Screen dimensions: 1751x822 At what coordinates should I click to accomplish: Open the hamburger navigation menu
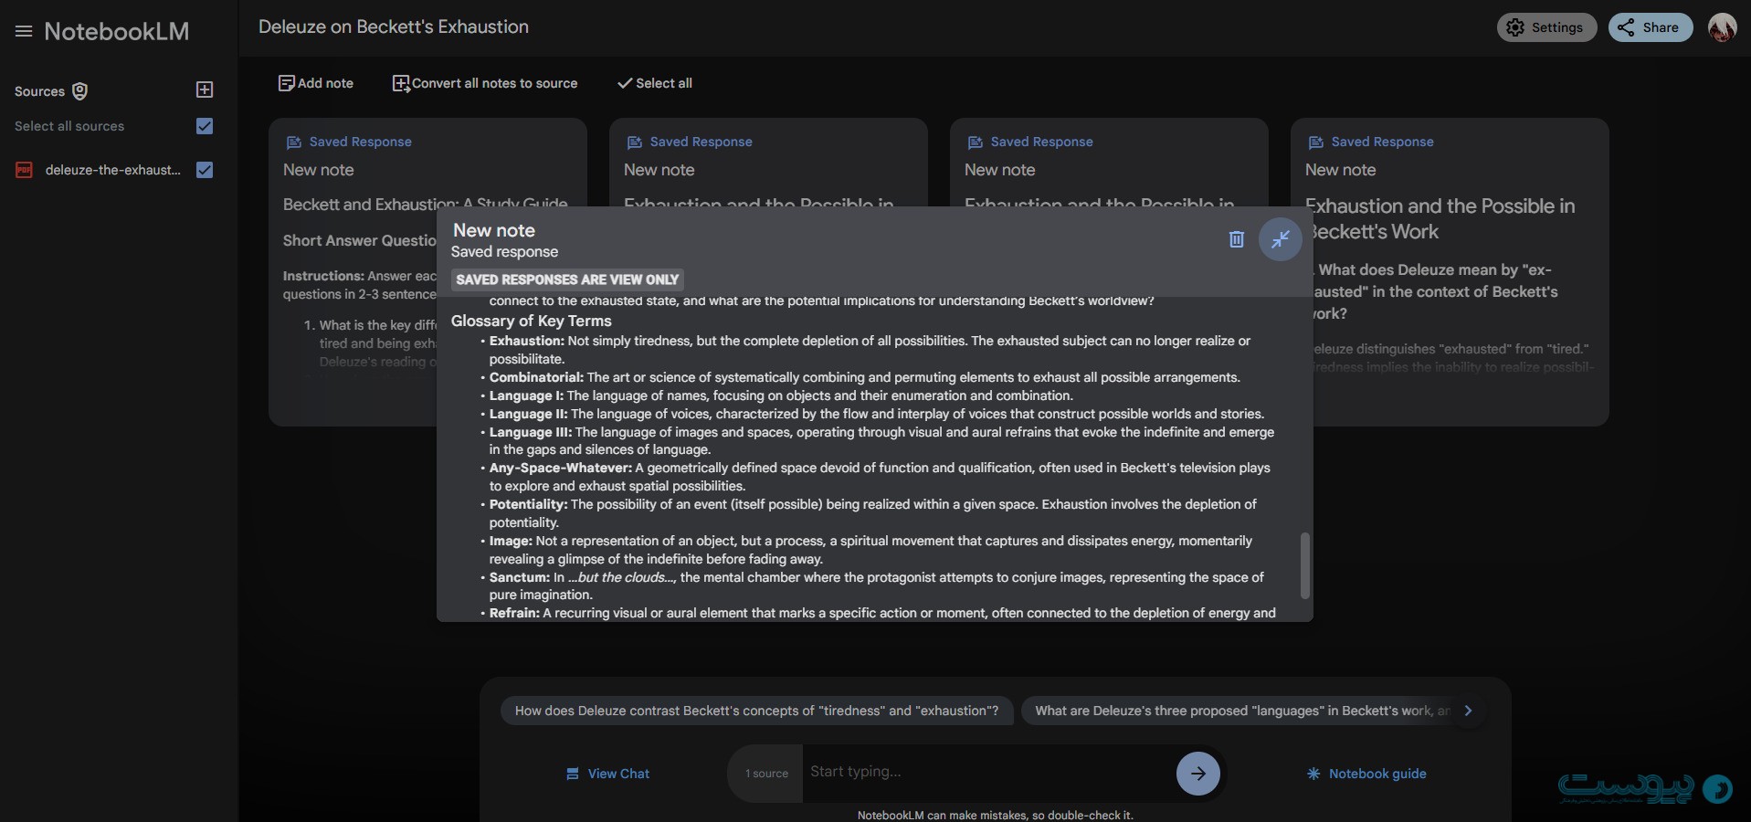[24, 31]
